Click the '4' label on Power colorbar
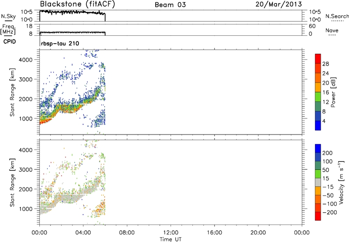Image resolution: width=349 pixels, height=242 pixels. click(x=324, y=121)
